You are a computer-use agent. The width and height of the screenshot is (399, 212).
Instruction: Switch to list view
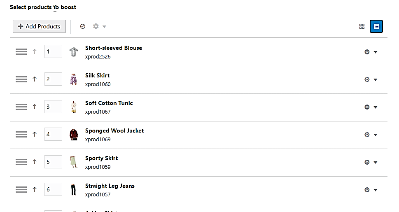pyautogui.click(x=376, y=26)
